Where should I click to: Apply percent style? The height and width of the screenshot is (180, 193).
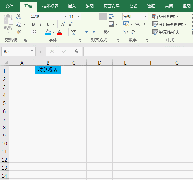137,24
